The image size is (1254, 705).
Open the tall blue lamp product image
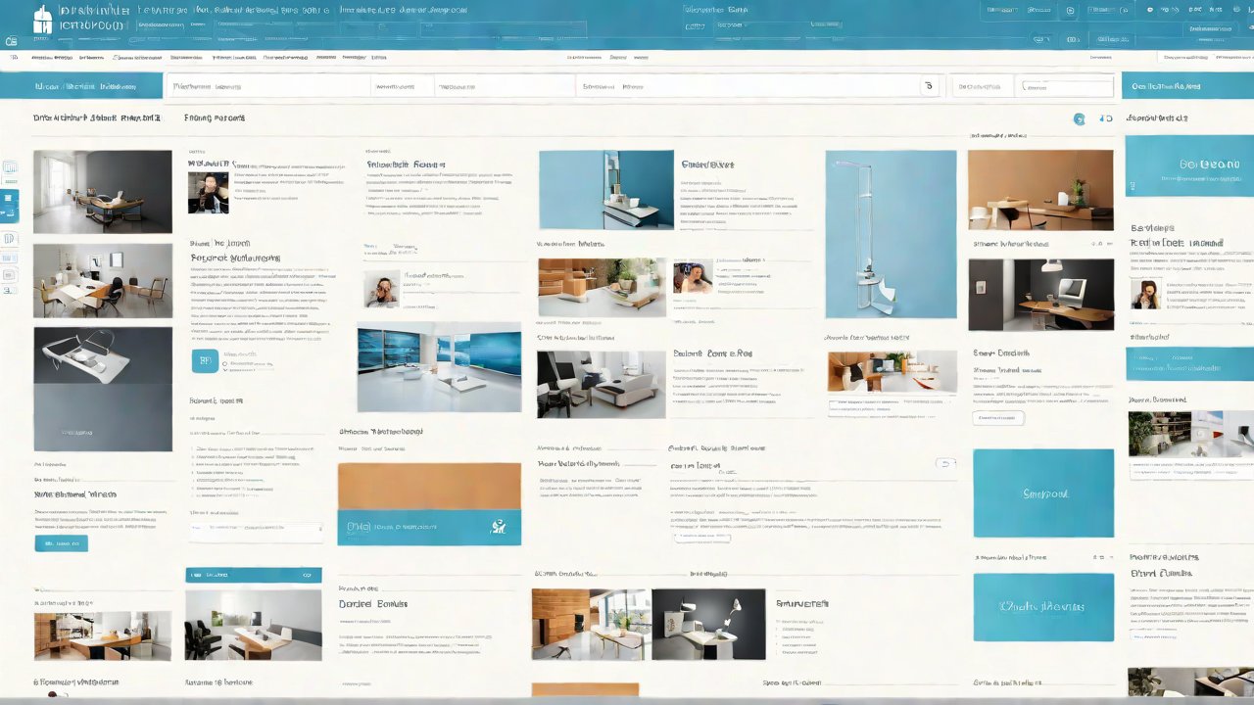coord(891,234)
